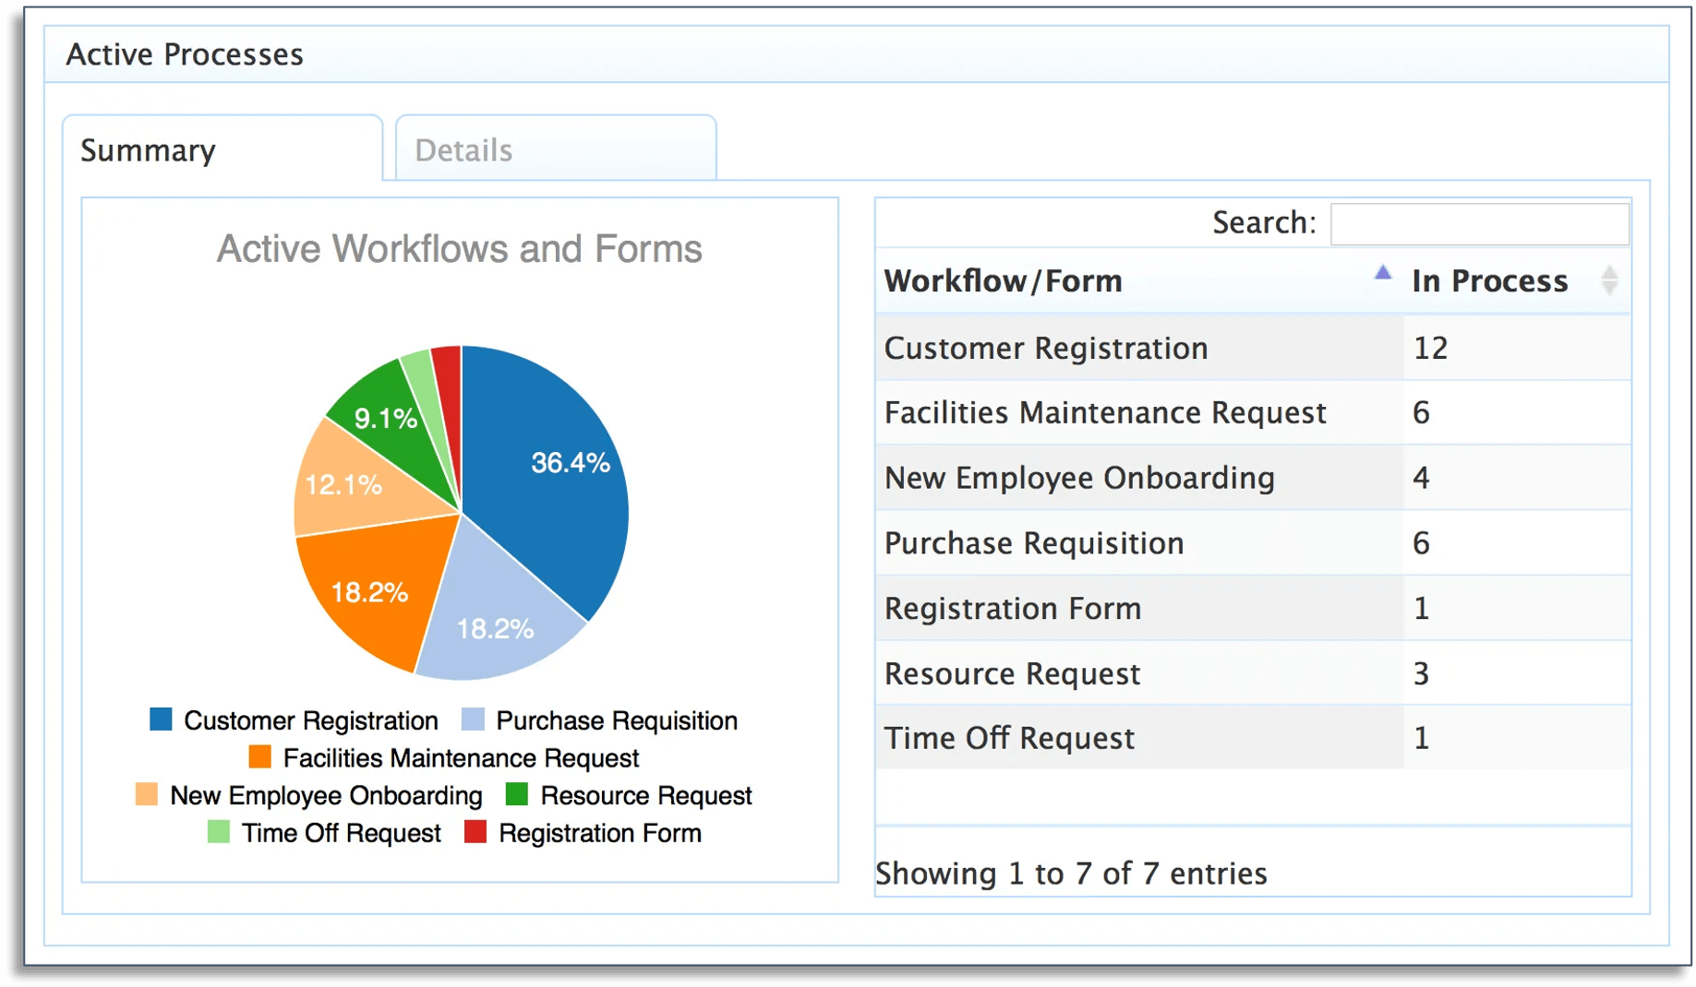Click the light green Time Off Request legend swatch
This screenshot has height=987, width=1696.
218,832
